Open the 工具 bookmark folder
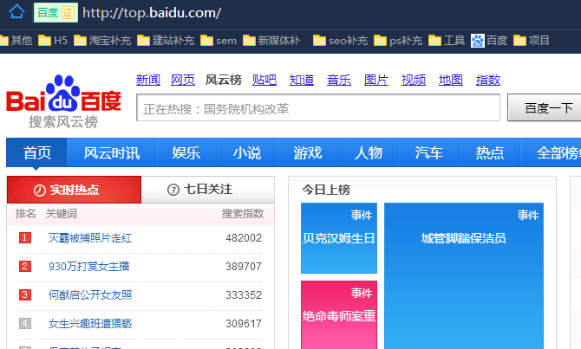The image size is (581, 349). coord(447,41)
